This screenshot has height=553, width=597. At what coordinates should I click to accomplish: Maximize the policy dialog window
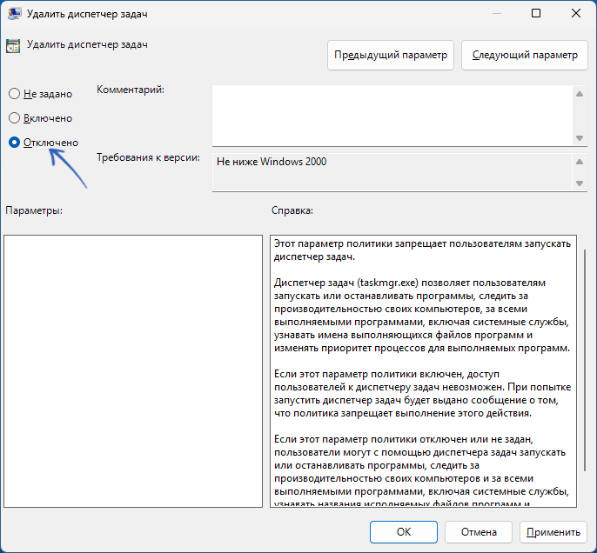tap(536, 13)
